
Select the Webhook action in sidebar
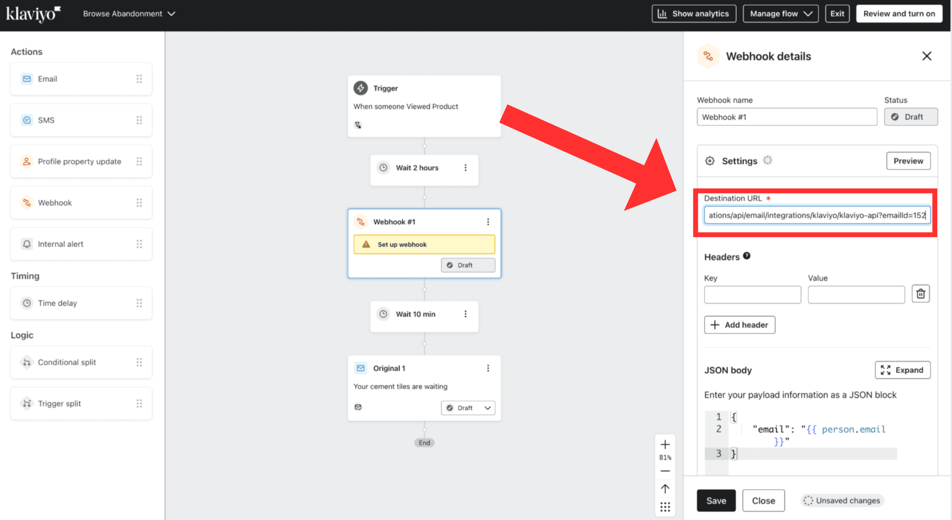click(81, 203)
